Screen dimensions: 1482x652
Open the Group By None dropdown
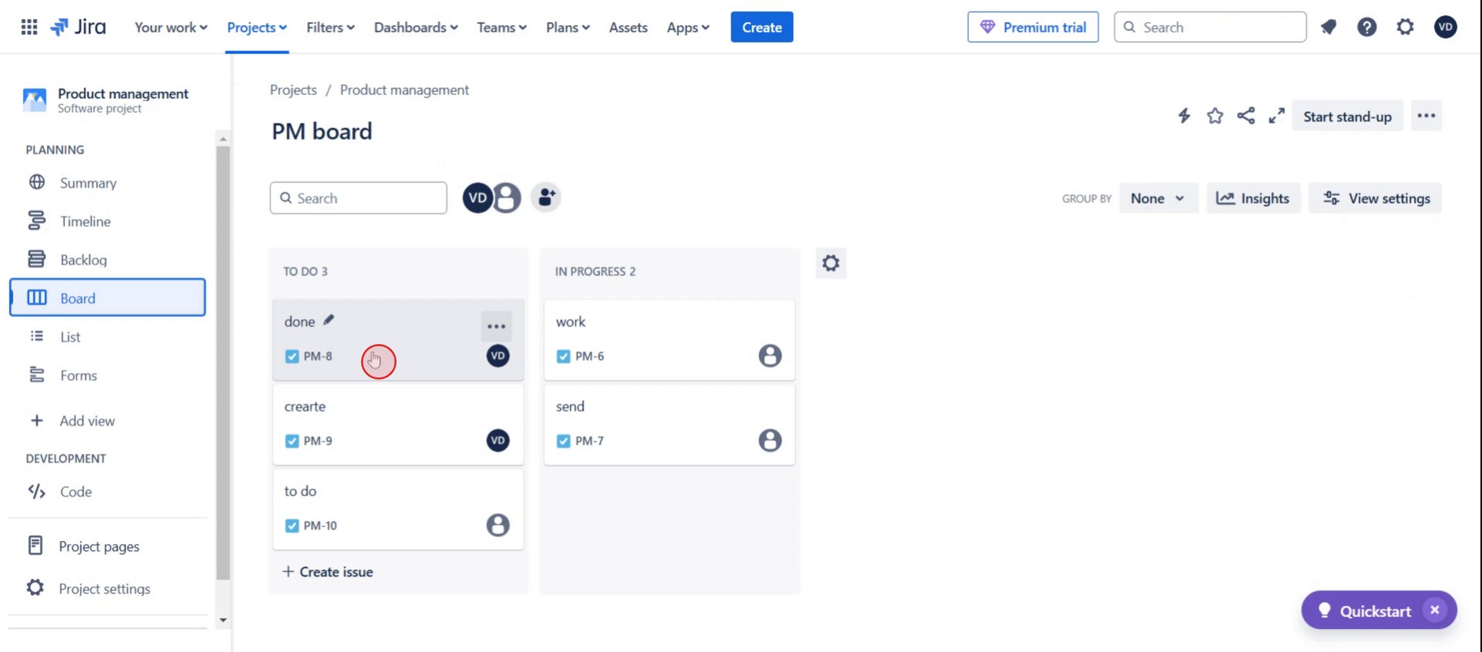coord(1157,197)
